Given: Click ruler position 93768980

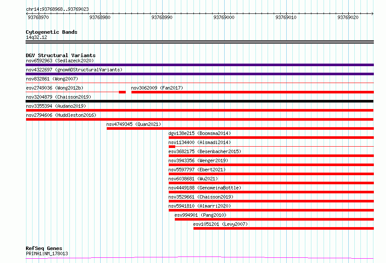Looking at the screenshot, I should pyautogui.click(x=100, y=17).
